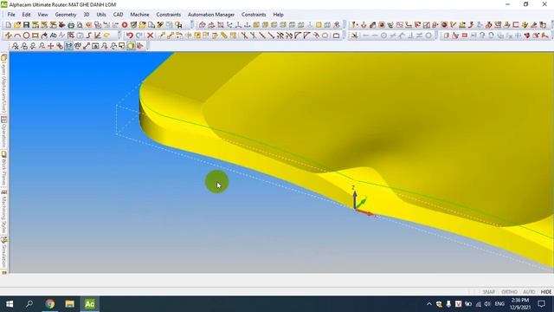The height and width of the screenshot is (312, 554).
Task: Open the Simulation side panel tab
Action: tap(3, 252)
